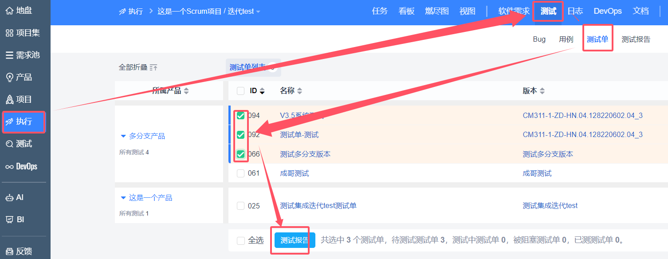The height and width of the screenshot is (259, 668).
Task: Open DevOps in the left sidebar
Action: click(21, 166)
